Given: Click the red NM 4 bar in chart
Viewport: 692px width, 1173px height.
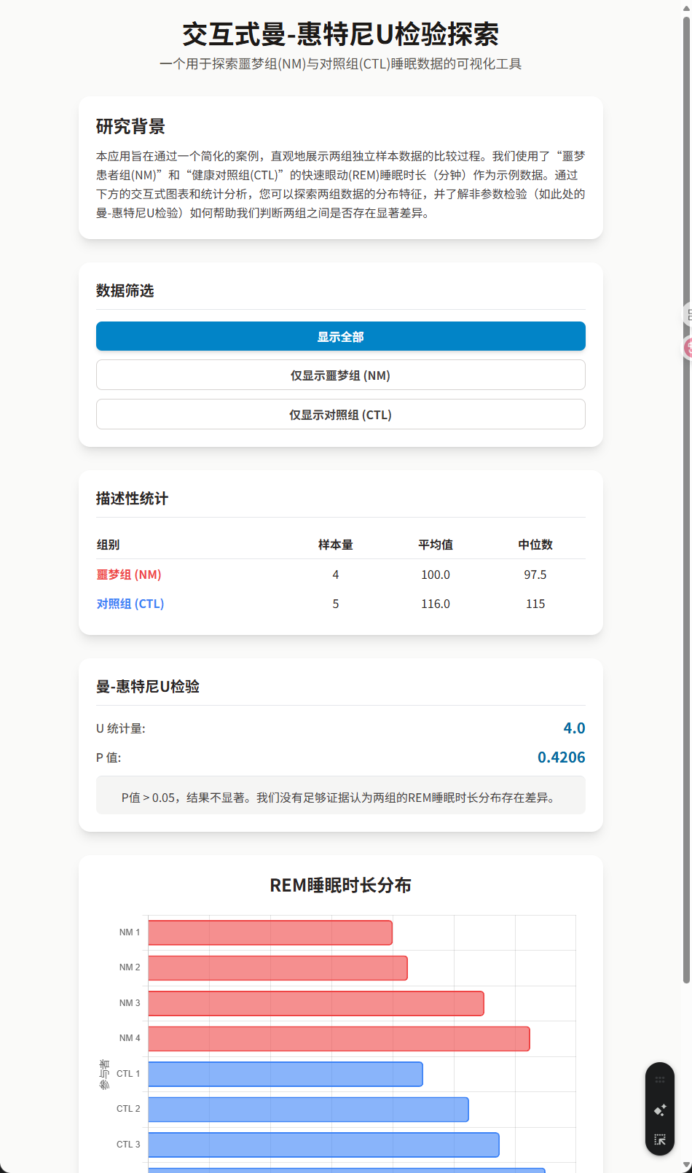Looking at the screenshot, I should point(339,1039).
